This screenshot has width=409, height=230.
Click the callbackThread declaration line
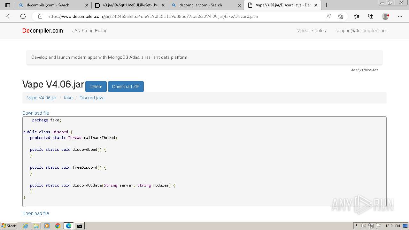point(73,138)
